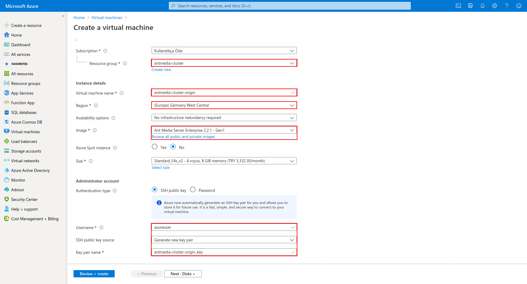Image resolution: width=527 pixels, height=284 pixels.
Task: Click the Storage accounts icon
Action: (7, 151)
